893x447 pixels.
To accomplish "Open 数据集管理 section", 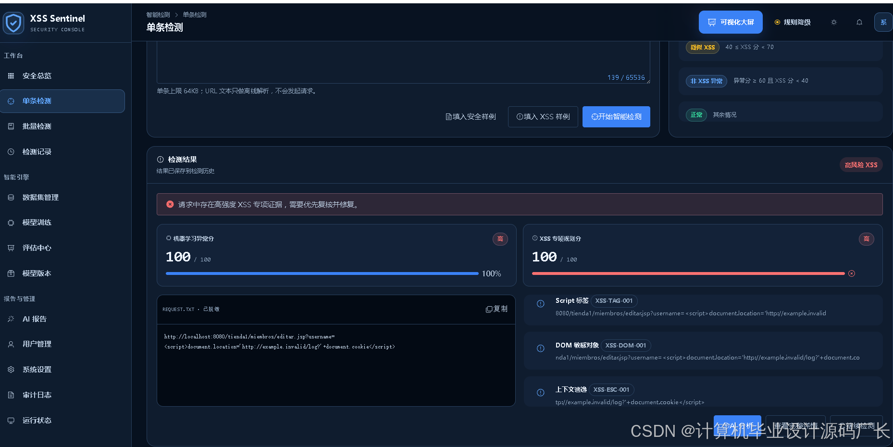I will [x=62, y=198].
